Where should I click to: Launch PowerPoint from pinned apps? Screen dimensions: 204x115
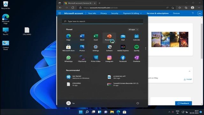[109, 37]
